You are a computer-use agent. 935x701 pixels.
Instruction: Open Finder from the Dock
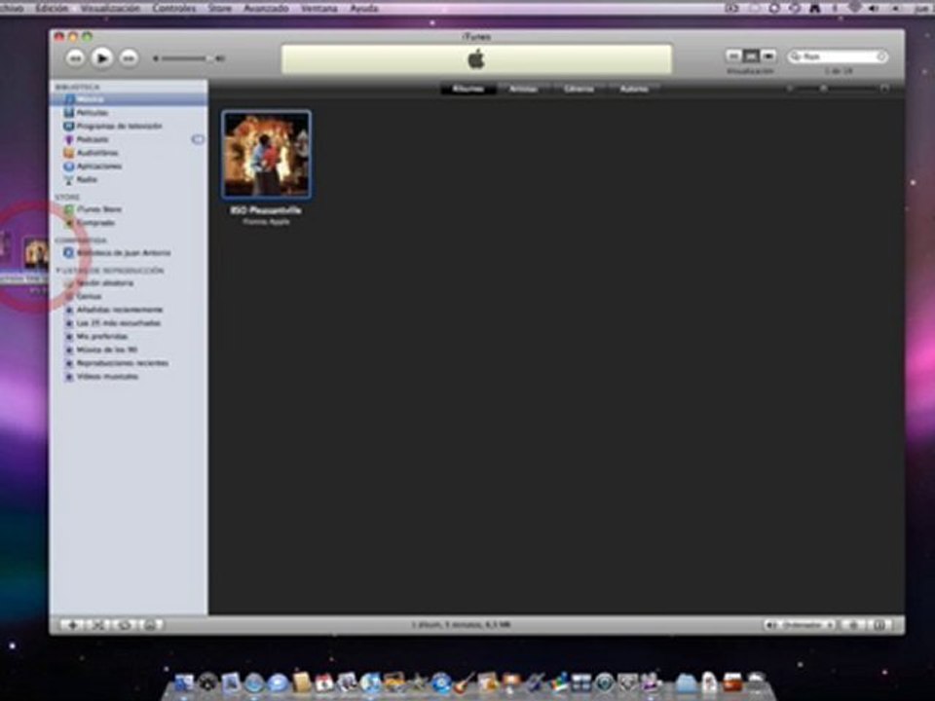pyautogui.click(x=184, y=683)
